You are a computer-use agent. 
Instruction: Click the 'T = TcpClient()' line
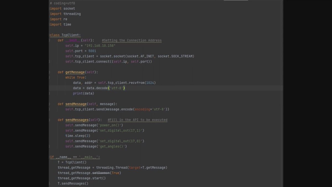(72, 162)
